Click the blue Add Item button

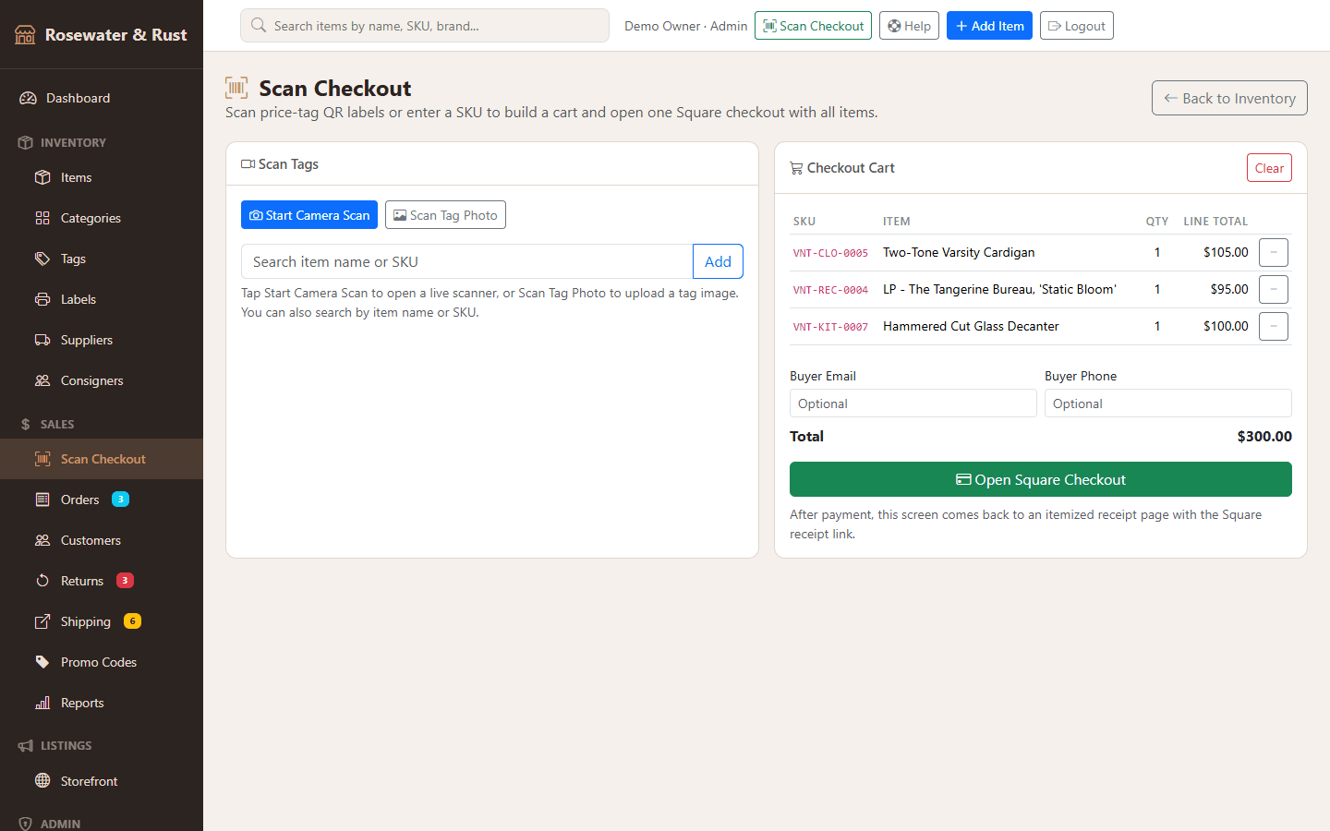click(989, 26)
